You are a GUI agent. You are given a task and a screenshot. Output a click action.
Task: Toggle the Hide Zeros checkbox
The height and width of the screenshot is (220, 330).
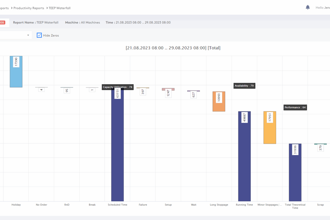[39, 35]
